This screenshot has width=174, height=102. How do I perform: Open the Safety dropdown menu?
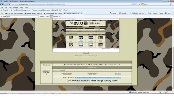(x=156, y=13)
